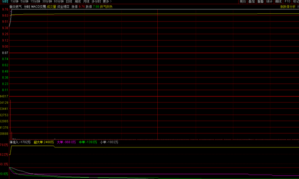Open the 画线 drawing tools
299x179 pixels.
pyautogui.click(x=278, y=2)
